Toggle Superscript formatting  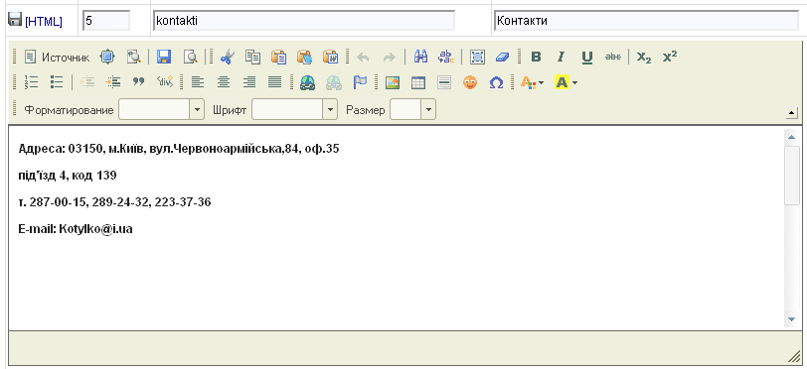(670, 58)
